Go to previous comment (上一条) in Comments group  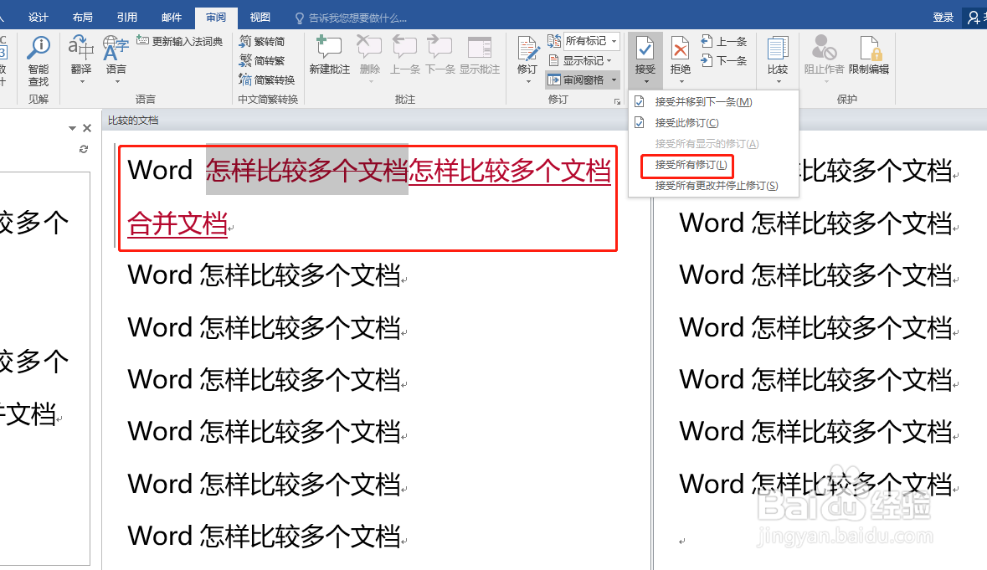coord(404,55)
